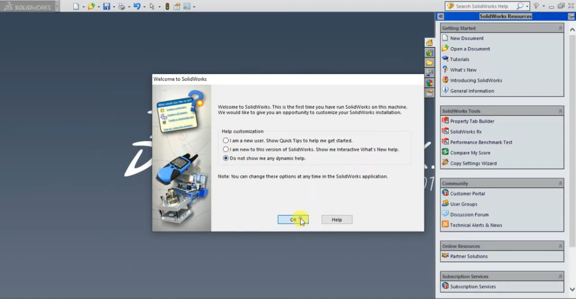
Task: Click the Rebuild traffic light icon
Action: [x=167, y=6]
